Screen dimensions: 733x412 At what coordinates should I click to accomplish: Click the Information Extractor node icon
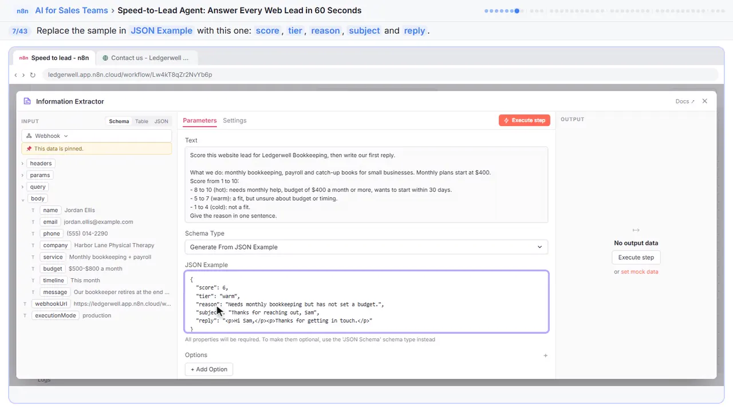[27, 101]
